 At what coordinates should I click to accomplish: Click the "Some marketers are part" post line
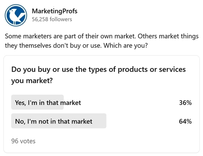(101, 36)
